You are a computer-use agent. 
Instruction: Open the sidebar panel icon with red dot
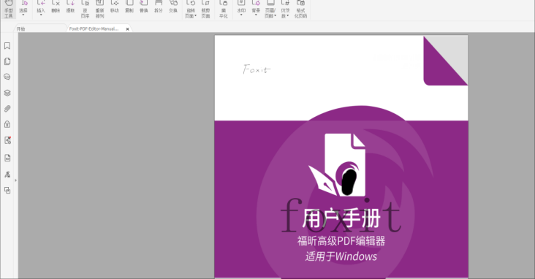click(7, 140)
